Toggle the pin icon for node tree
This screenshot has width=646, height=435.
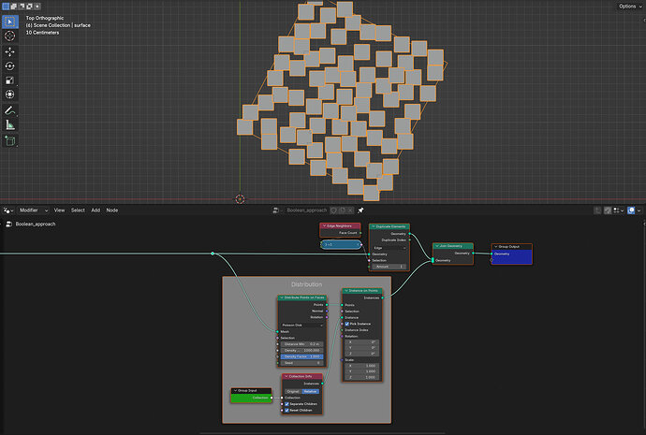(360, 210)
